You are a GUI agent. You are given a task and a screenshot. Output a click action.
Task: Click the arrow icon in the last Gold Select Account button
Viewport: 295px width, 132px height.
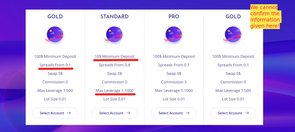point(247,113)
